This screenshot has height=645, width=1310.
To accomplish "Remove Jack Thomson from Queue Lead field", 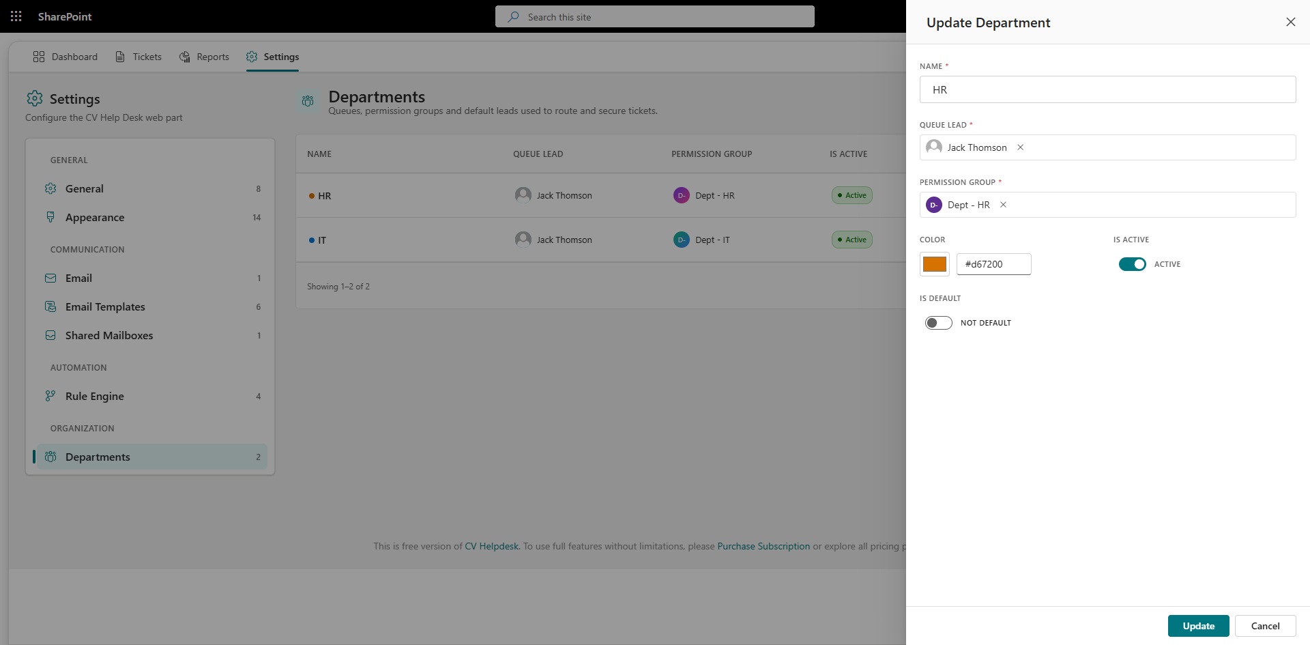I will [1021, 147].
